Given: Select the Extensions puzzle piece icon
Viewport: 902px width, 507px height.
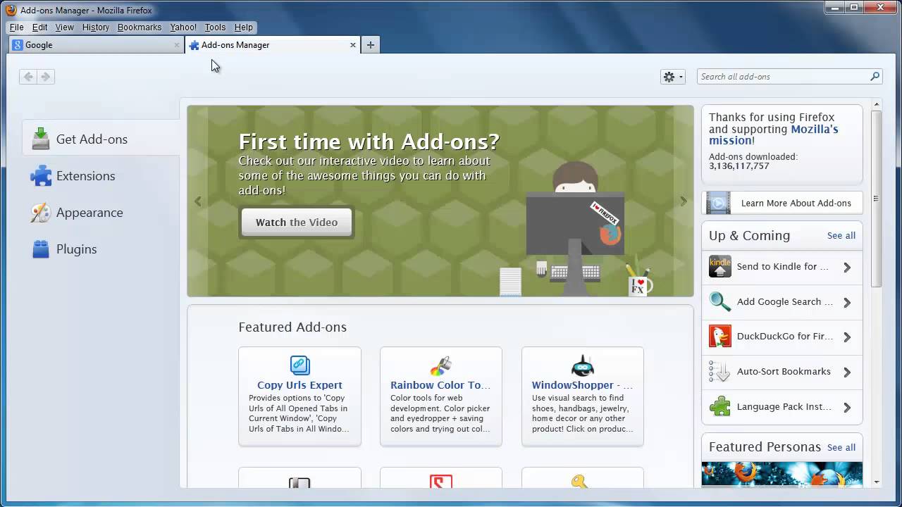Looking at the screenshot, I should tap(41, 175).
